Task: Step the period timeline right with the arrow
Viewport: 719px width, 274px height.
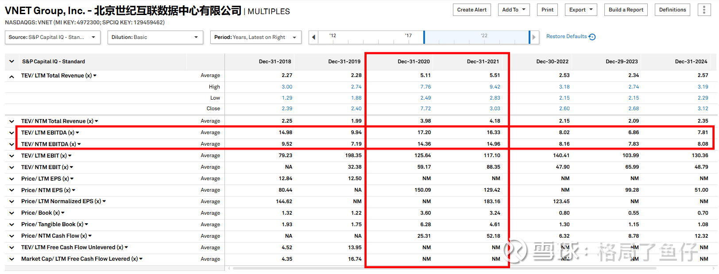Action: (534, 37)
